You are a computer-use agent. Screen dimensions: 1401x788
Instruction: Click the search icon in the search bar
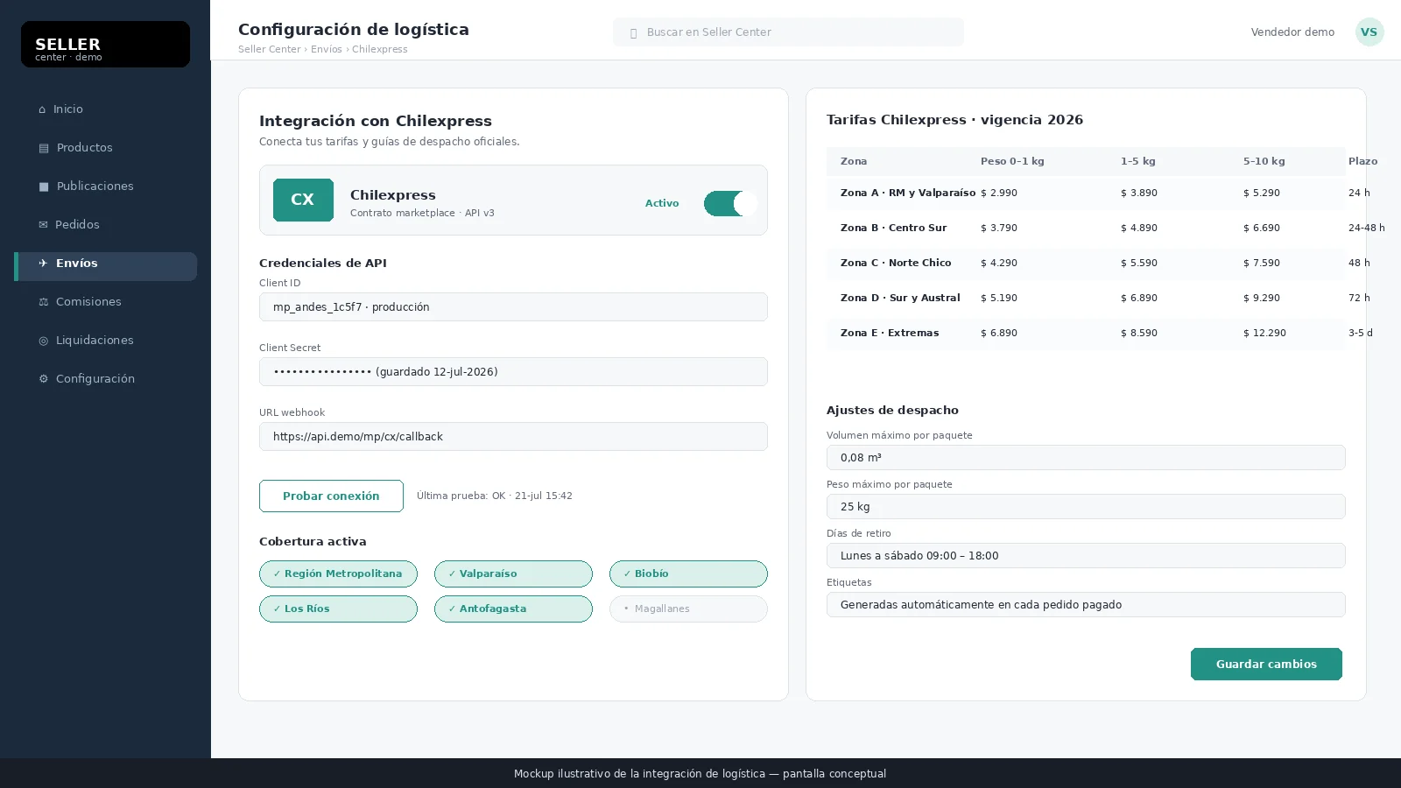[633, 33]
